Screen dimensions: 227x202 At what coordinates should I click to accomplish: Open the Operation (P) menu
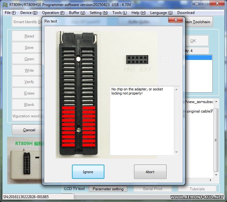pyautogui.click(x=53, y=13)
